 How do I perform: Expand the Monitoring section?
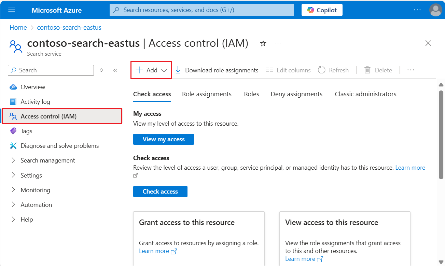[x=35, y=190]
